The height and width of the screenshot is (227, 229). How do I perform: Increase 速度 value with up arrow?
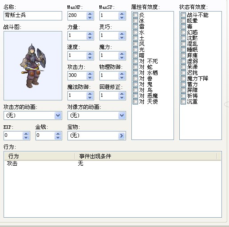(x=90, y=54)
